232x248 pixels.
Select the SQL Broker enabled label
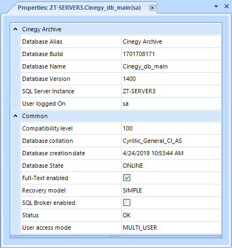click(x=48, y=203)
